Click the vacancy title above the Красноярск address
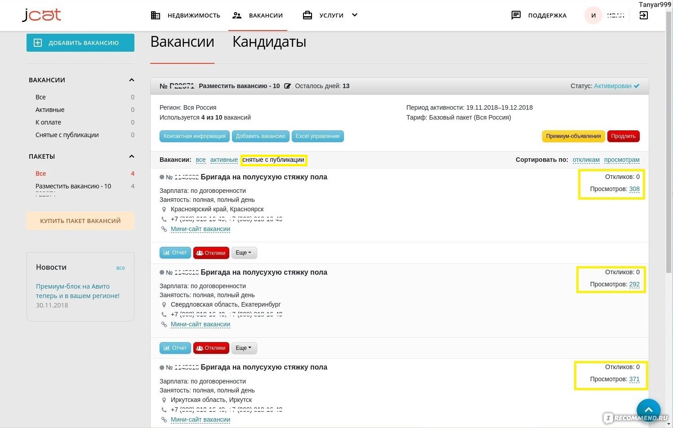 [x=264, y=177]
